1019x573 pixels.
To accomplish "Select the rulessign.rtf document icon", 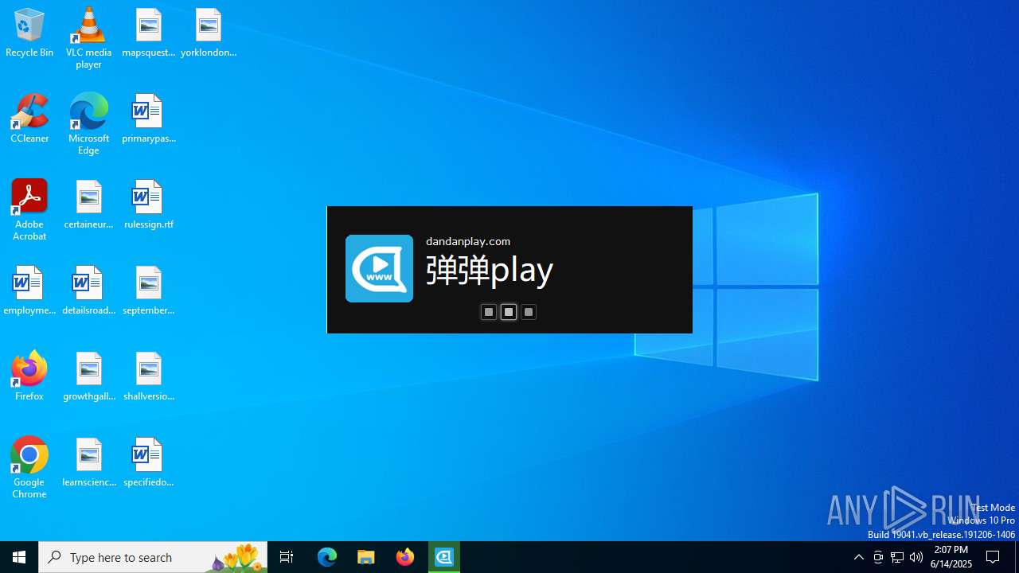I will coord(149,205).
